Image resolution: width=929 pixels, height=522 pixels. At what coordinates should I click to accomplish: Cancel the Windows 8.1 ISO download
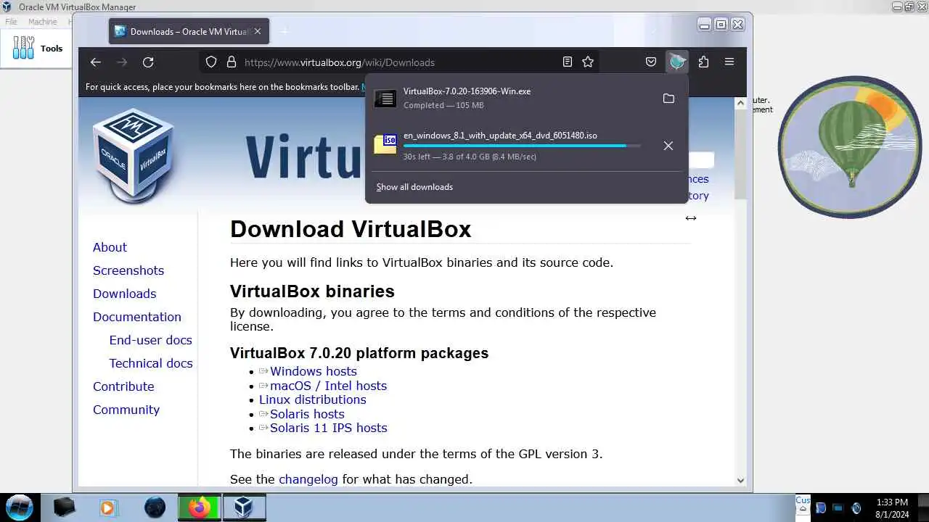668,146
